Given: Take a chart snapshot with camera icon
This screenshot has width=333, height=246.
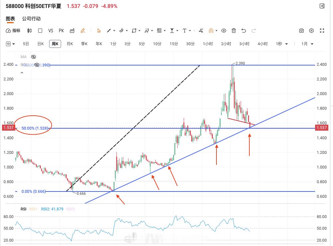Looking at the screenshot, I should 301,31.
